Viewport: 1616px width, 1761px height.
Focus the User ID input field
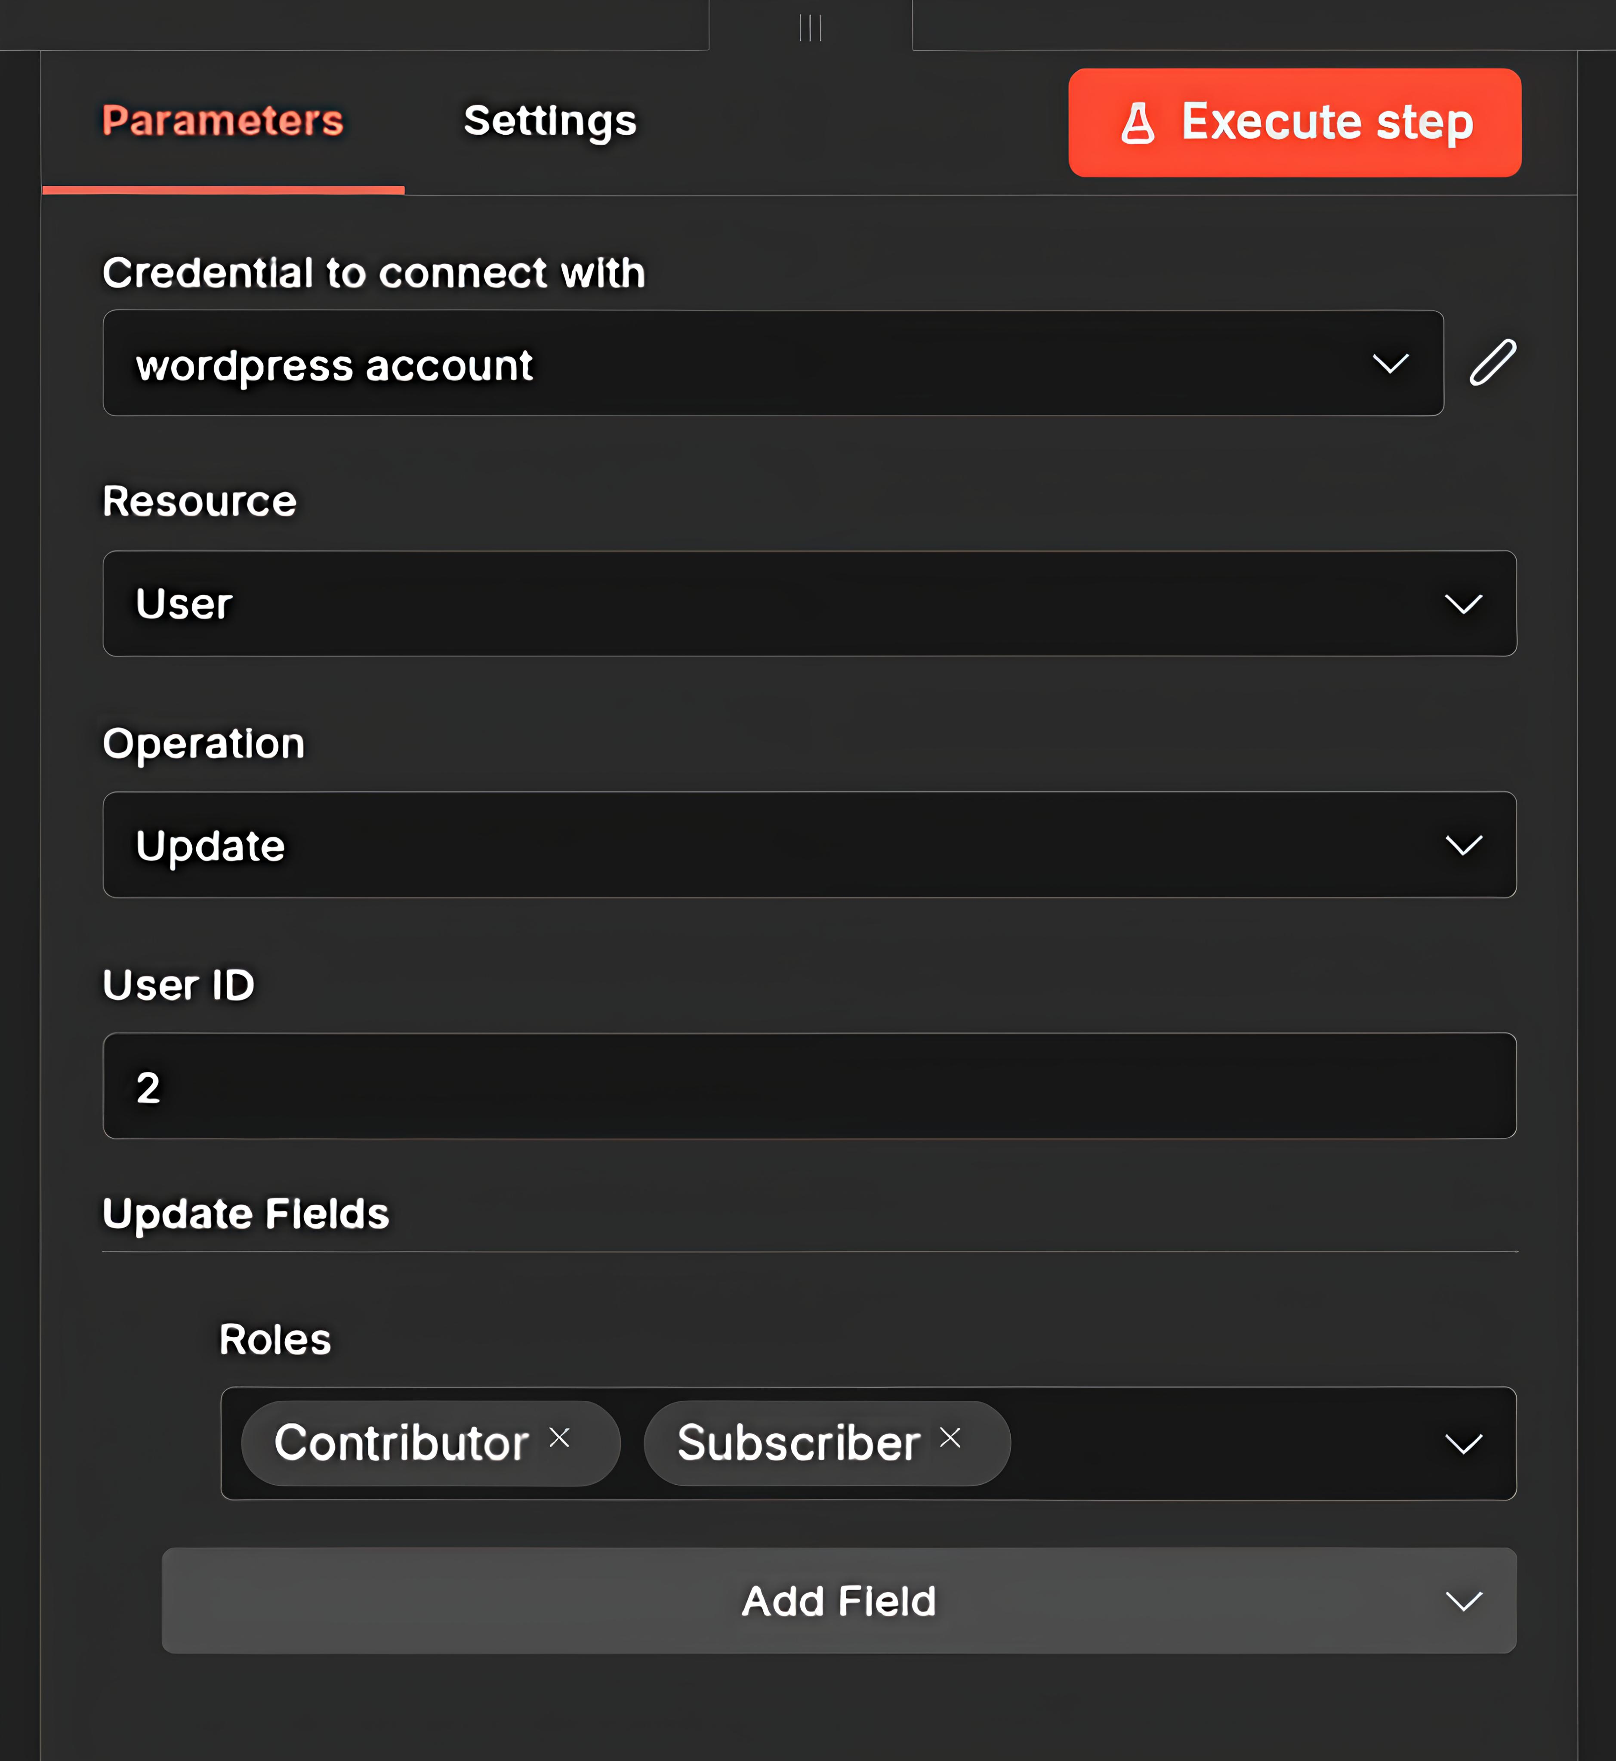(810, 1086)
